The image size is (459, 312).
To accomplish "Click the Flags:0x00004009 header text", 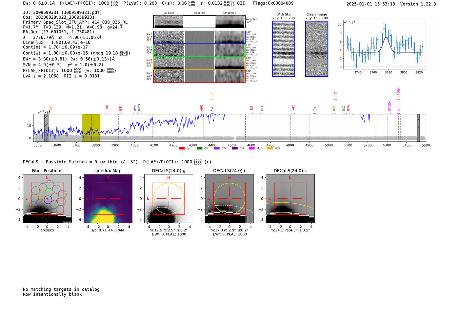I will click(x=273, y=3).
